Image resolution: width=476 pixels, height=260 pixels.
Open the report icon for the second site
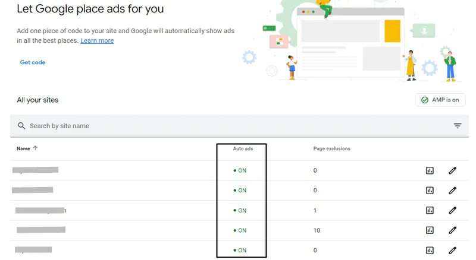point(430,191)
